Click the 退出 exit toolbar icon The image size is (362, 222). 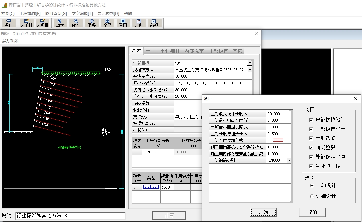[x=9, y=23]
